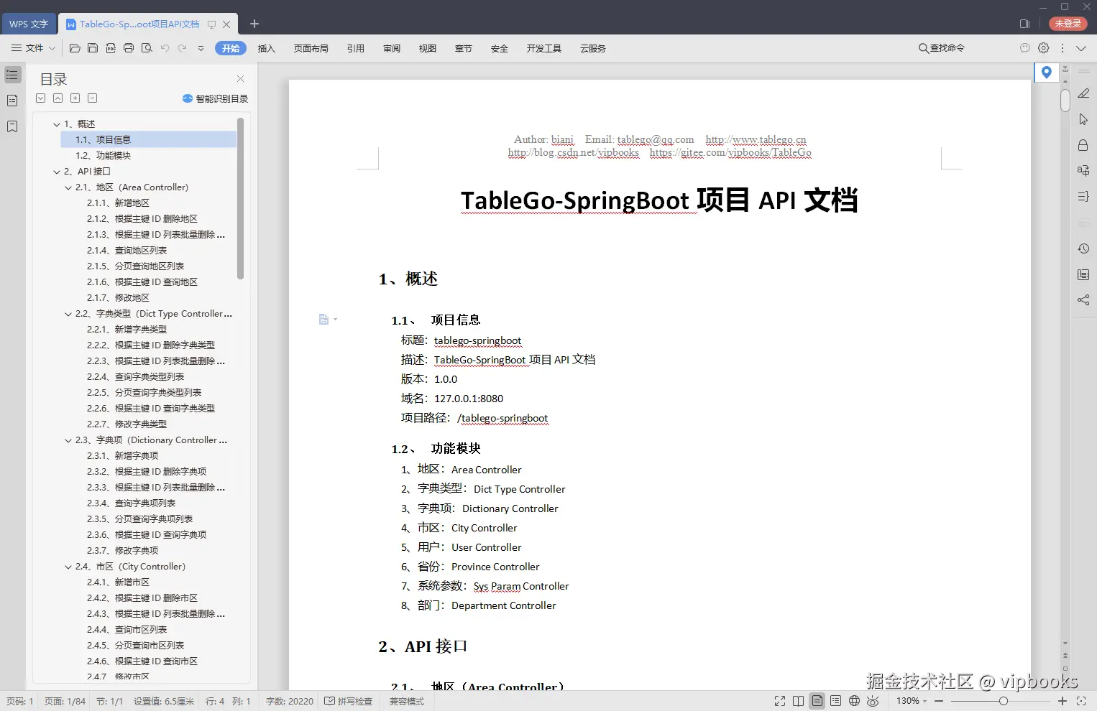Select the 开发工具 ribbon tab

point(544,48)
